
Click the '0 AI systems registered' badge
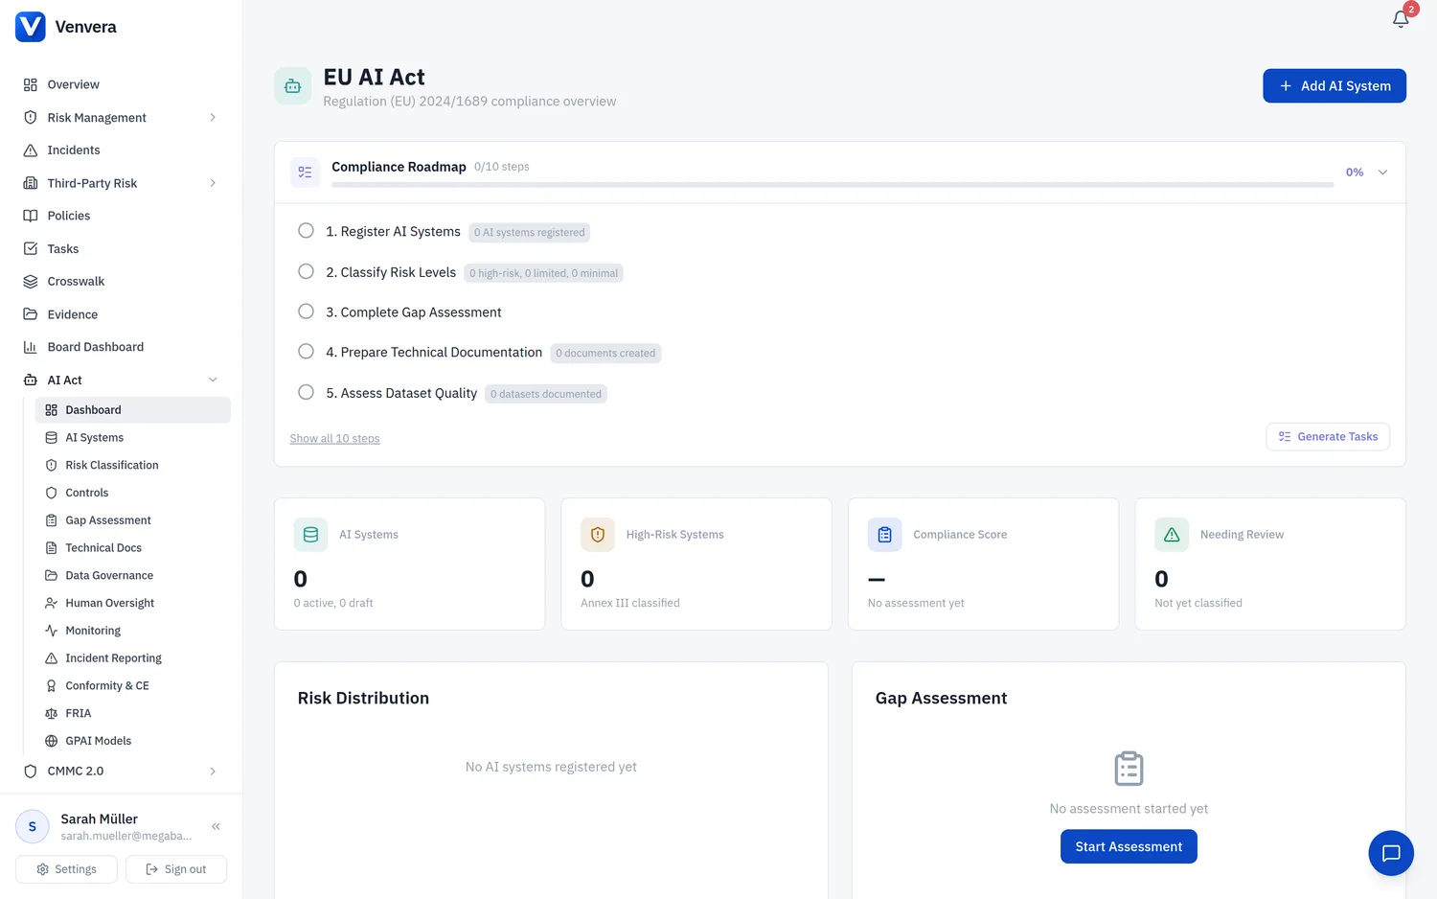(529, 233)
